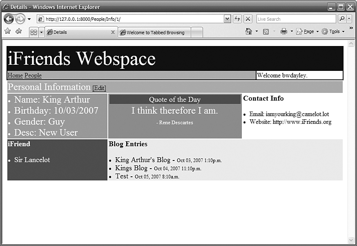Follow the Home navigation link
The width and height of the screenshot is (357, 246).
[x=15, y=75]
